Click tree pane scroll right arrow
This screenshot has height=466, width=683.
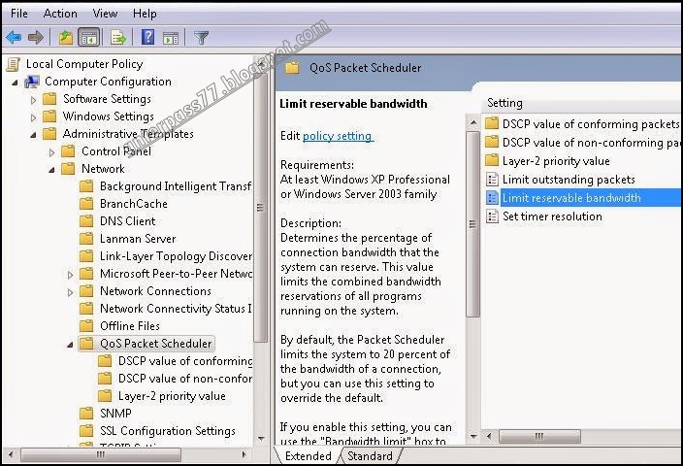[244, 454]
